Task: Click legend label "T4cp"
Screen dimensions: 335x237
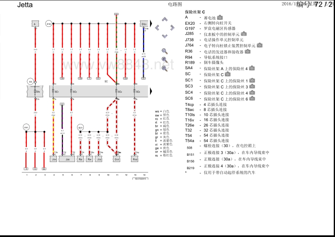Action: [190, 105]
